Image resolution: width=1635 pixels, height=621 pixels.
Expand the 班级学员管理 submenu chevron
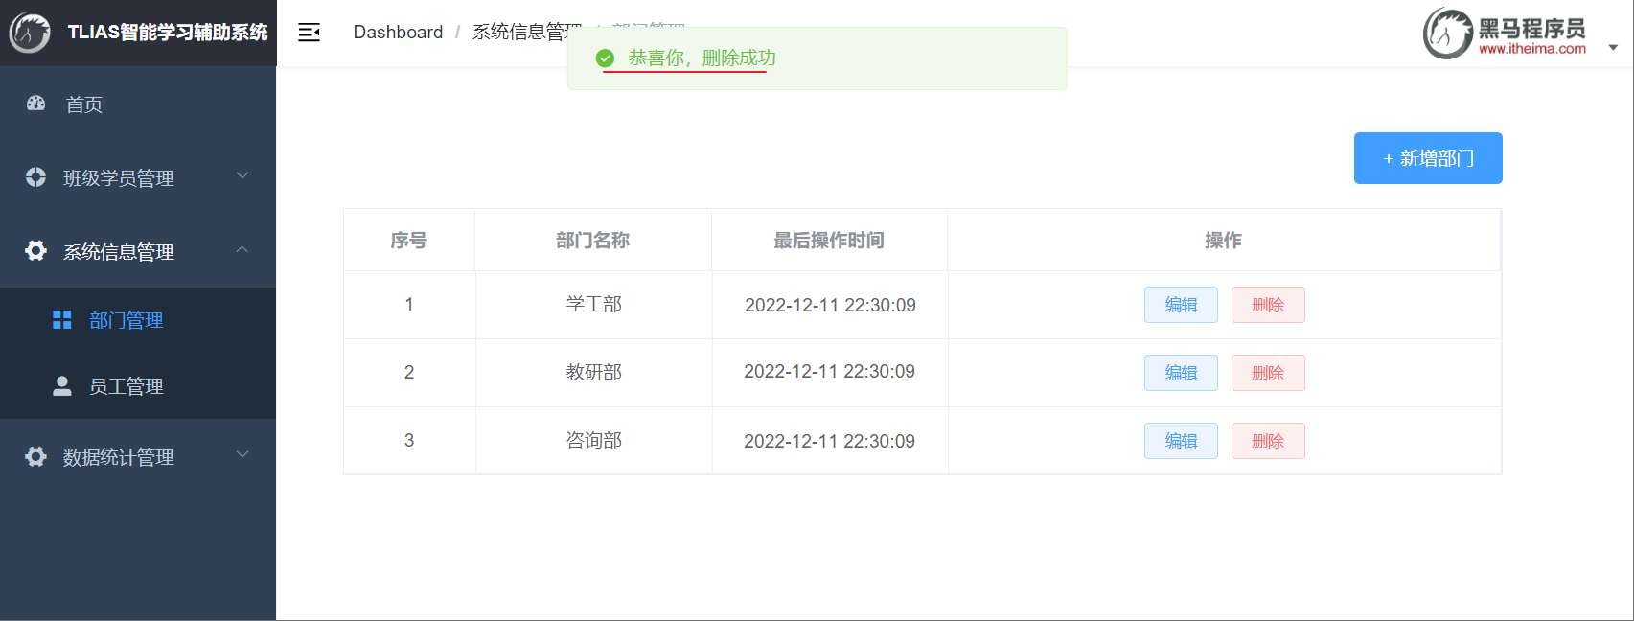pos(242,176)
